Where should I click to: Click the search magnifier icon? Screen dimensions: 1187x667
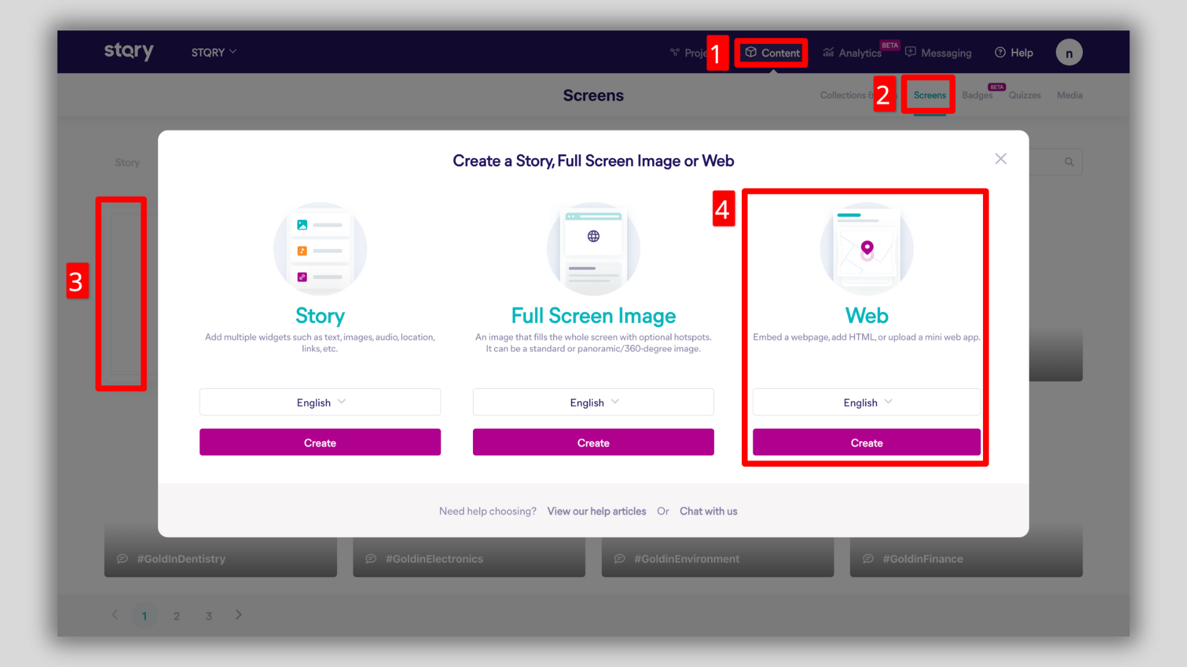[1069, 162]
